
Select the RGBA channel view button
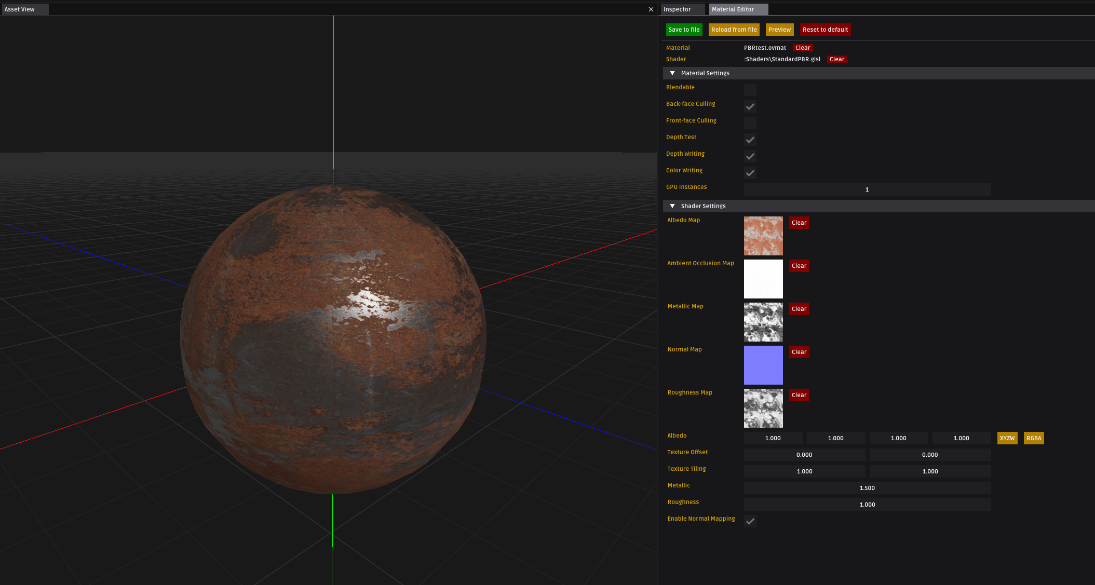point(1033,437)
